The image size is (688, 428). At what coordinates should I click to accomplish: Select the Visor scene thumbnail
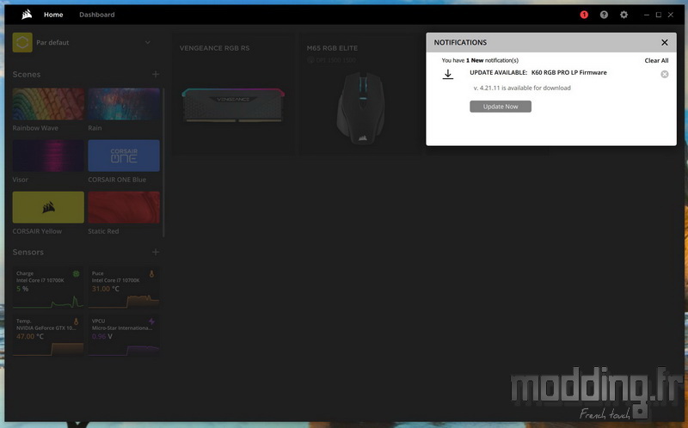tap(48, 156)
